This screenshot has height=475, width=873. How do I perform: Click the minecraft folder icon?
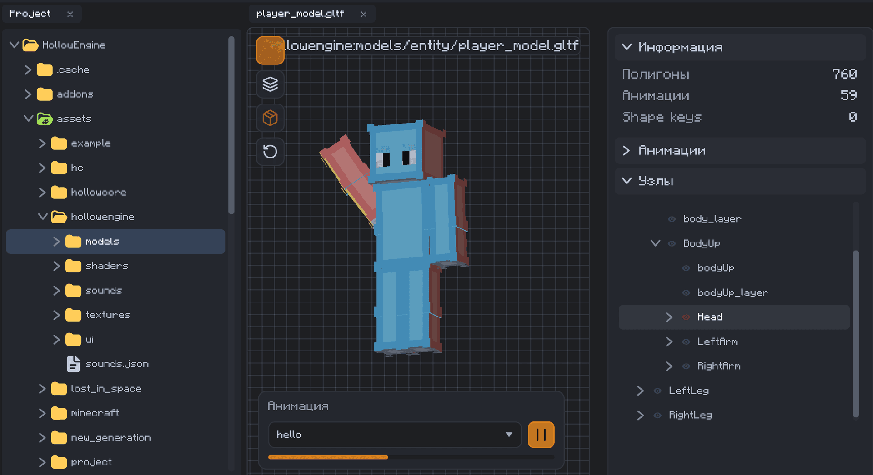coord(59,413)
